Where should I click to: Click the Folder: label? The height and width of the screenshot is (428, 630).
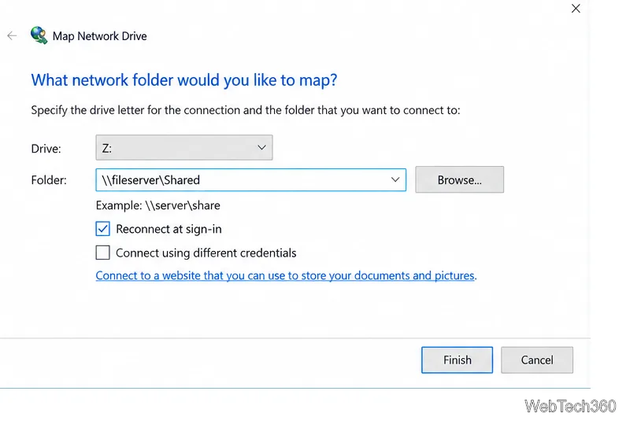49,180
